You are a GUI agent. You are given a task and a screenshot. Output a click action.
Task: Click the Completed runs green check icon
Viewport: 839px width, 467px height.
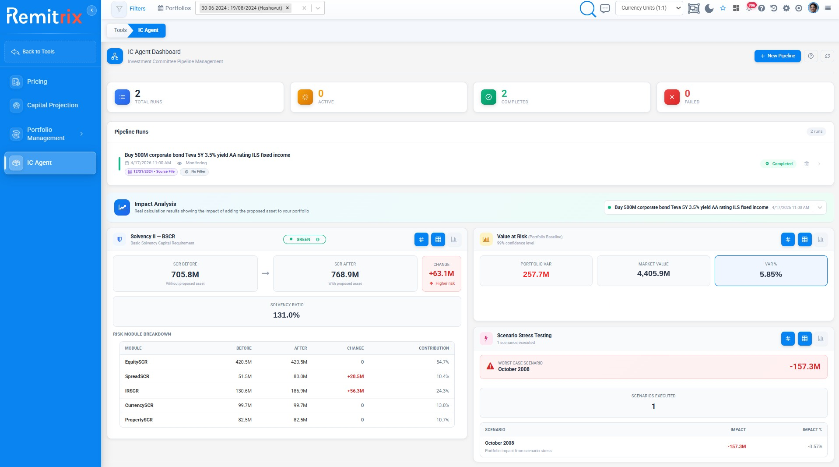(x=488, y=97)
